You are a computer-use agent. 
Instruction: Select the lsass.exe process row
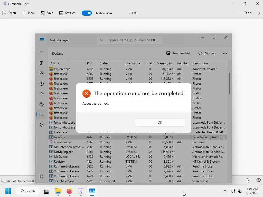click(x=138, y=137)
